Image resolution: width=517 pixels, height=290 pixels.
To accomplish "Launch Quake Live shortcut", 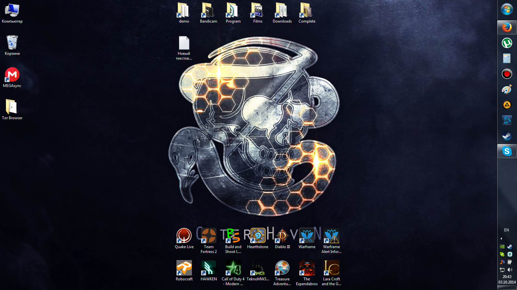I will pos(184,239).
